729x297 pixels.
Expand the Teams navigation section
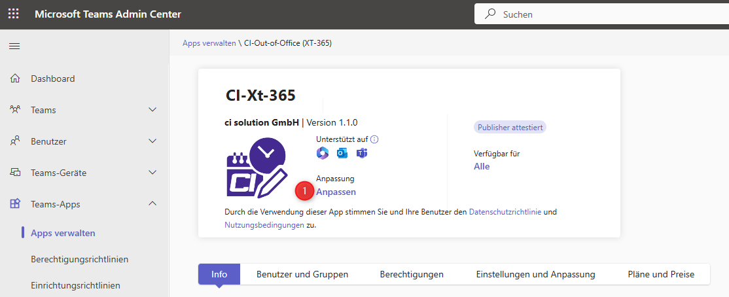pos(152,110)
